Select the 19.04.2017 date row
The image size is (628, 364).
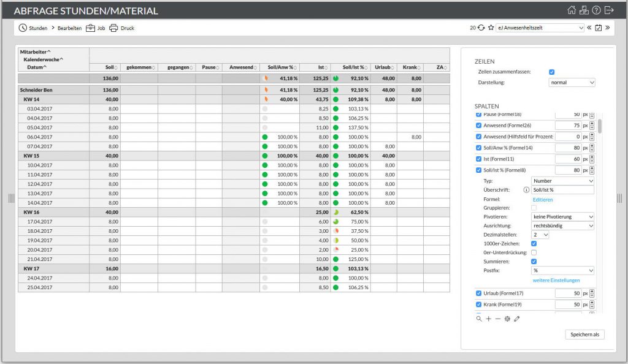coord(234,240)
